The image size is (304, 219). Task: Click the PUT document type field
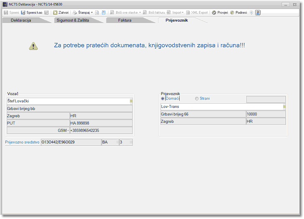pos(38,123)
